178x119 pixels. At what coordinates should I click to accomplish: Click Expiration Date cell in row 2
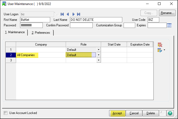point(140,55)
